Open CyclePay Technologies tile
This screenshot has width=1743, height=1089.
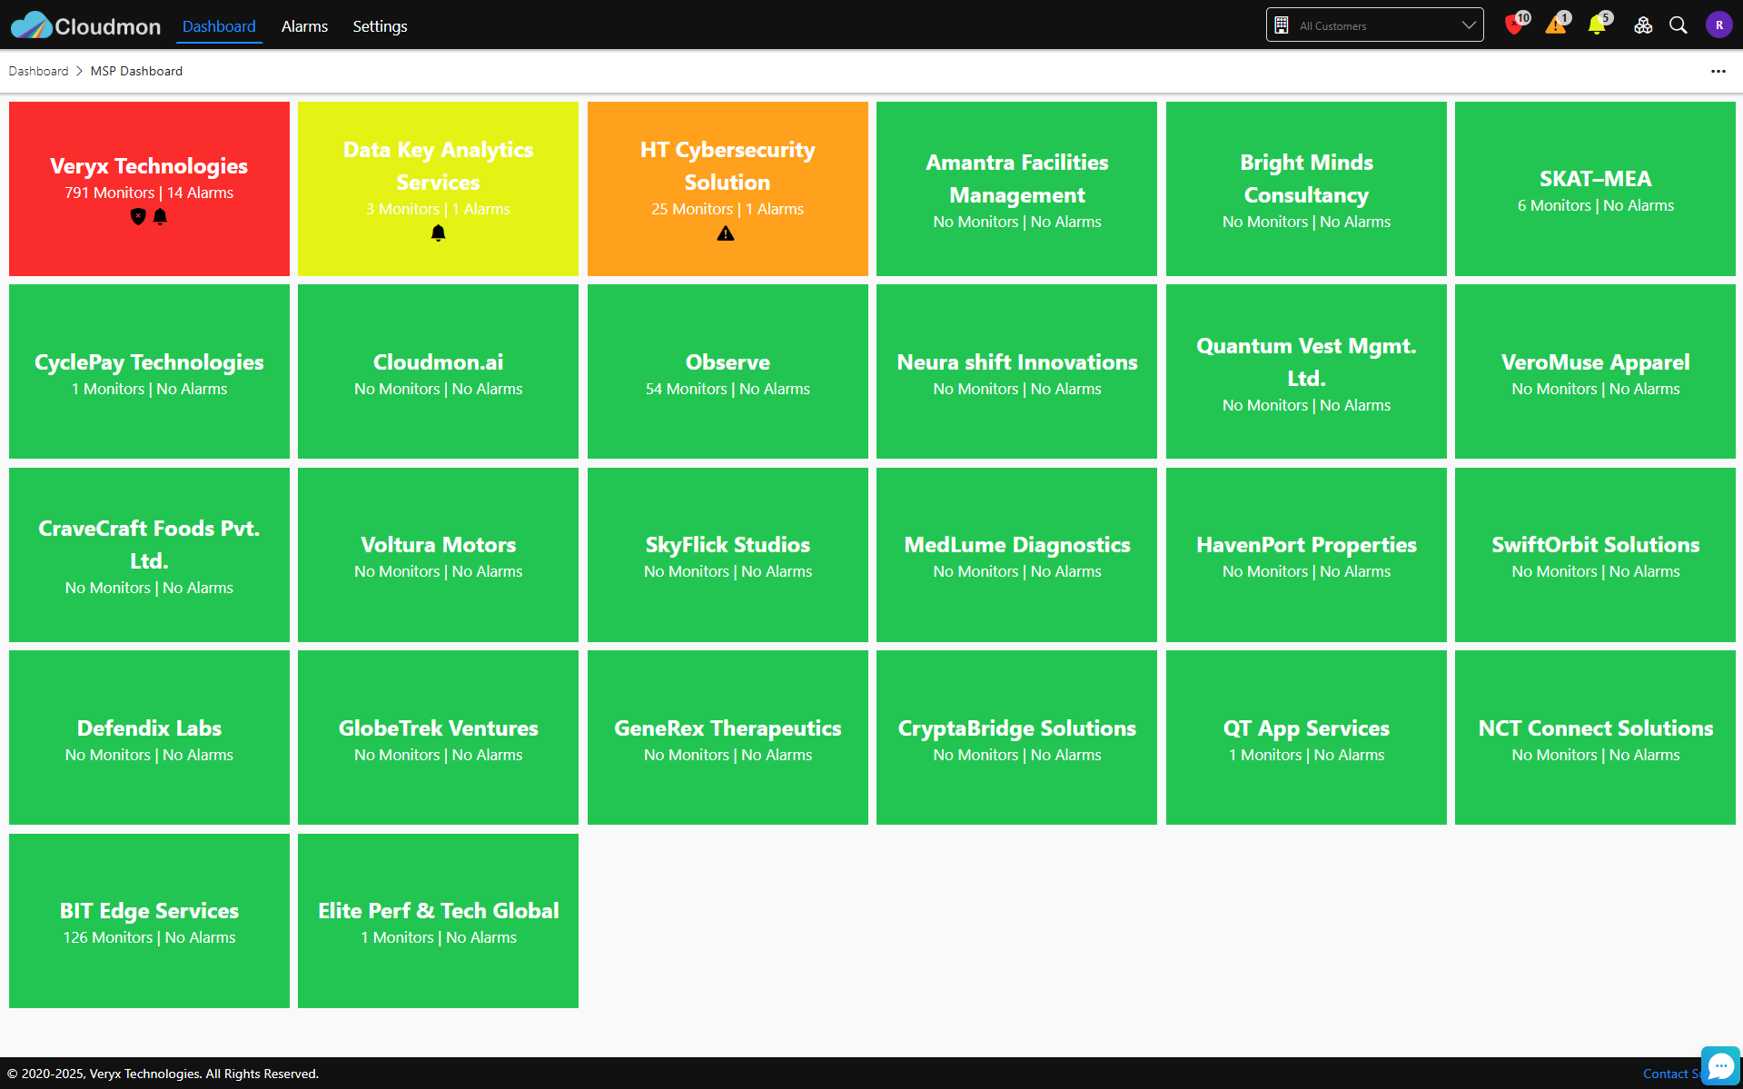coord(149,371)
